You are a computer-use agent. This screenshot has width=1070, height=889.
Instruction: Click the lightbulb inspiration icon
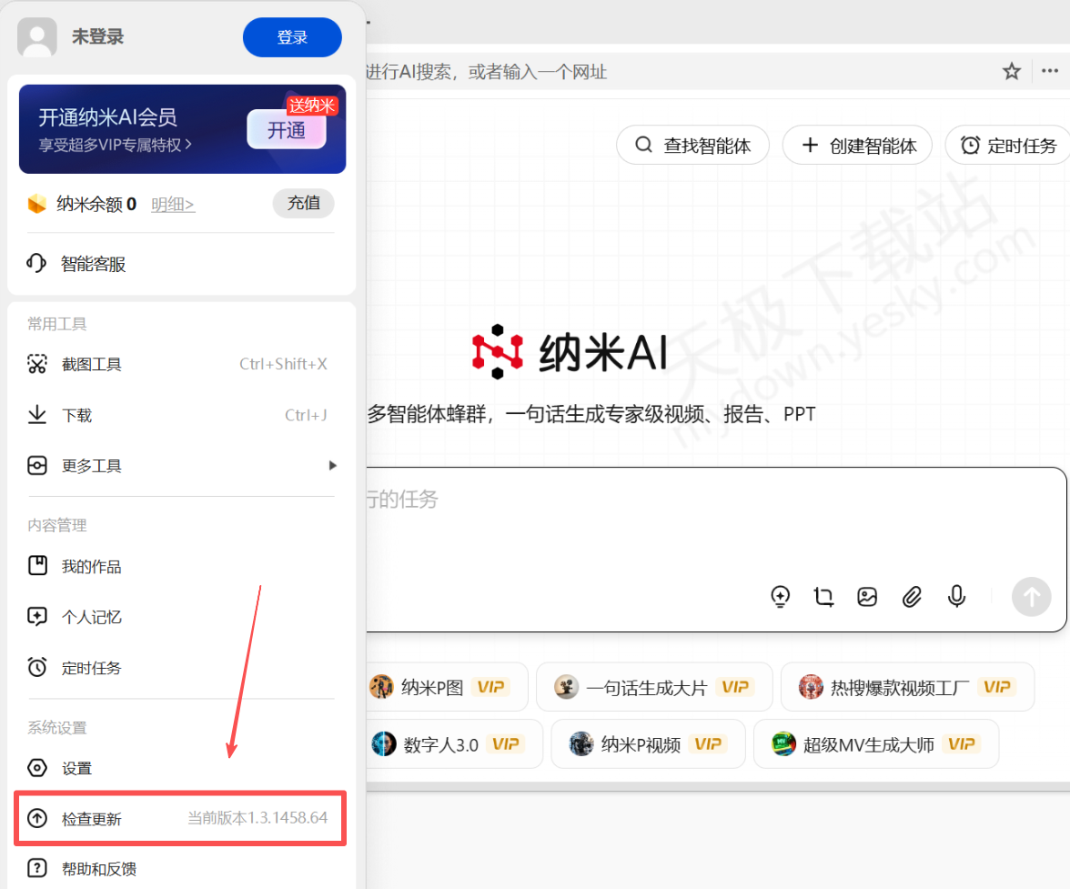click(781, 597)
